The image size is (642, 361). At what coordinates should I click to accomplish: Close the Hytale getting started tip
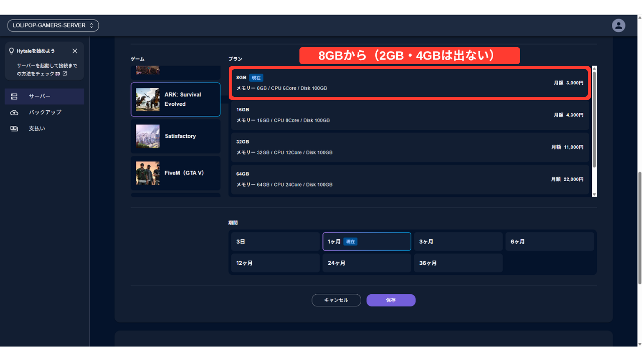[75, 51]
